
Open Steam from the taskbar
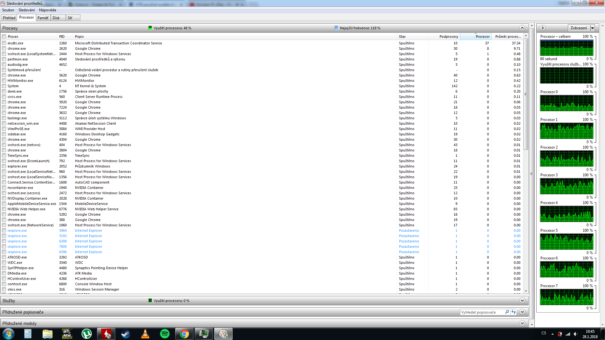pos(126,334)
